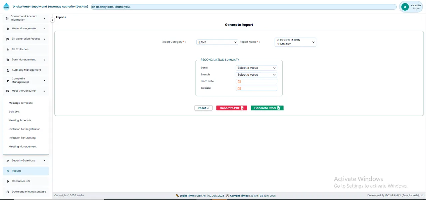
Task: Click the Generate Excel button
Action: [x=267, y=108]
